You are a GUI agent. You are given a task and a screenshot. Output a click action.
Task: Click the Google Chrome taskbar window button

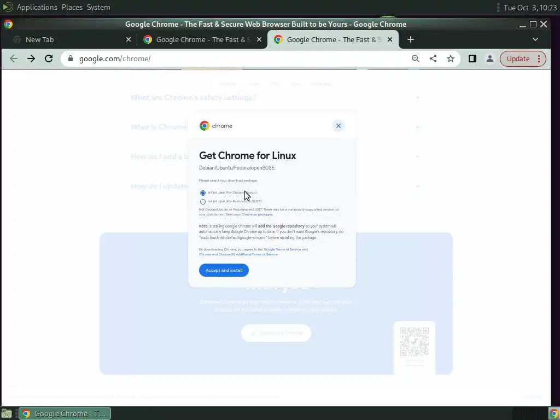click(x=65, y=413)
